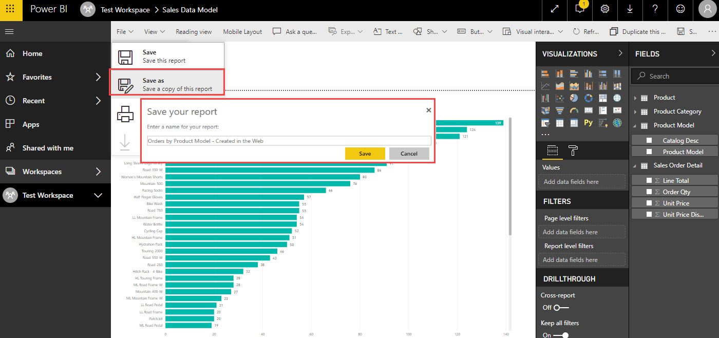Screen dimensions: 719x338
Task: Expand the Favorites flyout
Action: pyautogui.click(x=99, y=77)
